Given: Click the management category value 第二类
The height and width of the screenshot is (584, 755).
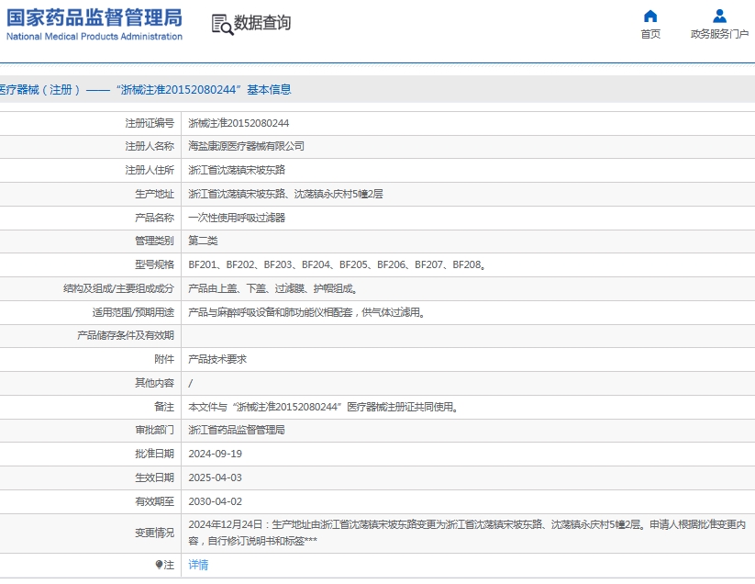Looking at the screenshot, I should (x=203, y=241).
